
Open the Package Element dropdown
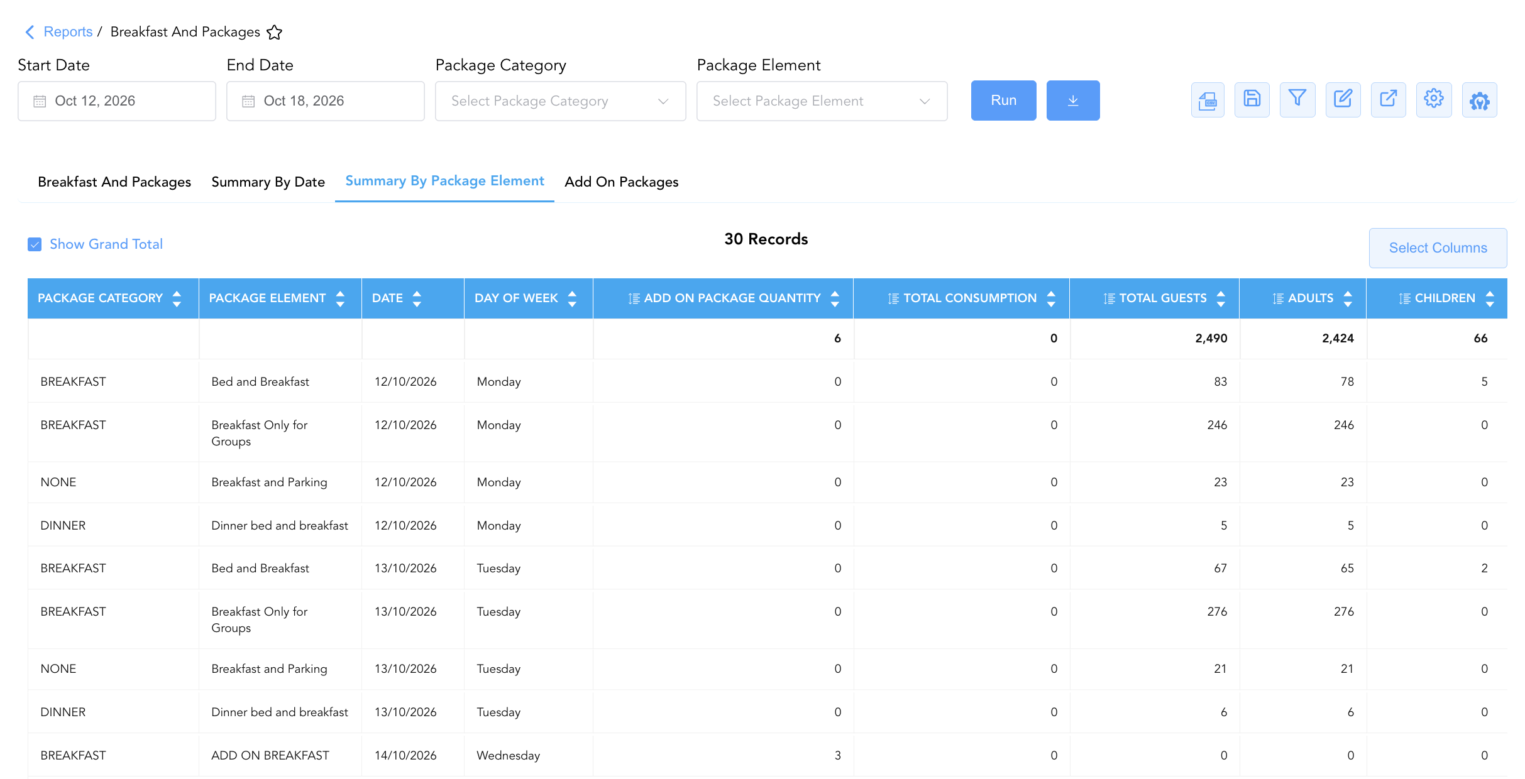coord(822,101)
